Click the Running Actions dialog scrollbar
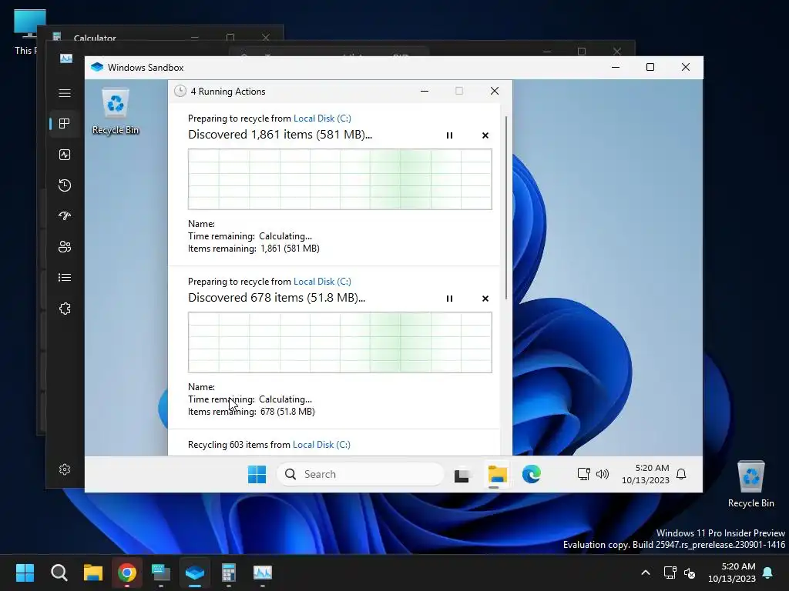789x591 pixels. click(505, 209)
